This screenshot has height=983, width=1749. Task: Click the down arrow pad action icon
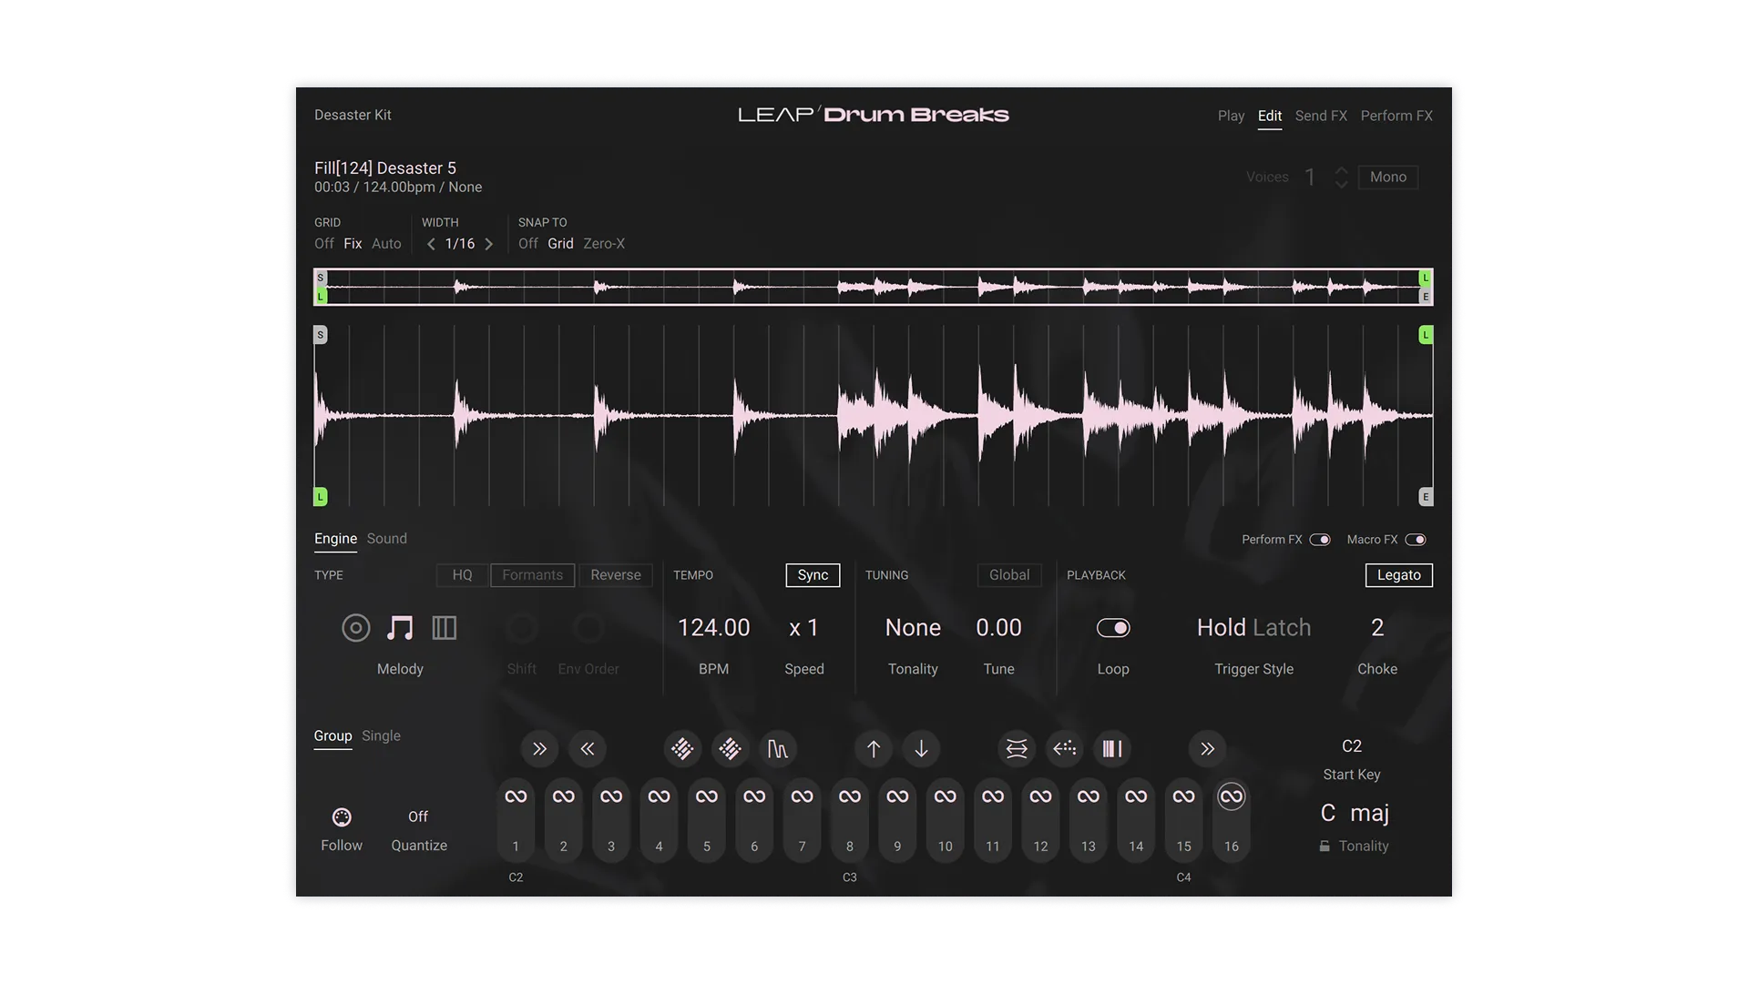click(921, 749)
